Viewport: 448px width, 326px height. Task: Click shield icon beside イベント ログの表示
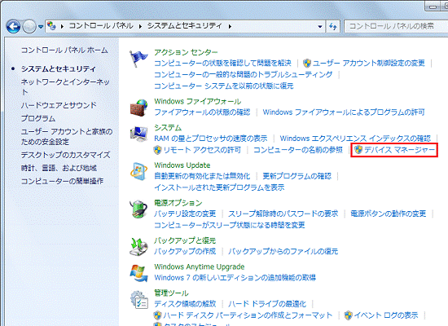point(349,315)
